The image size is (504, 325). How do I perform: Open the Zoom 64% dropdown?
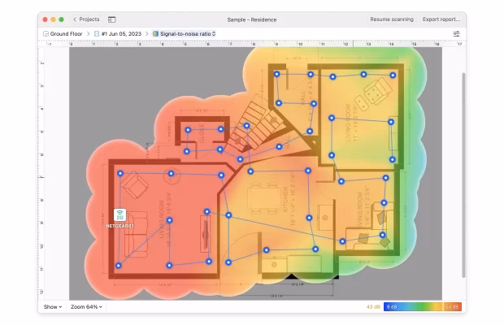(86, 307)
